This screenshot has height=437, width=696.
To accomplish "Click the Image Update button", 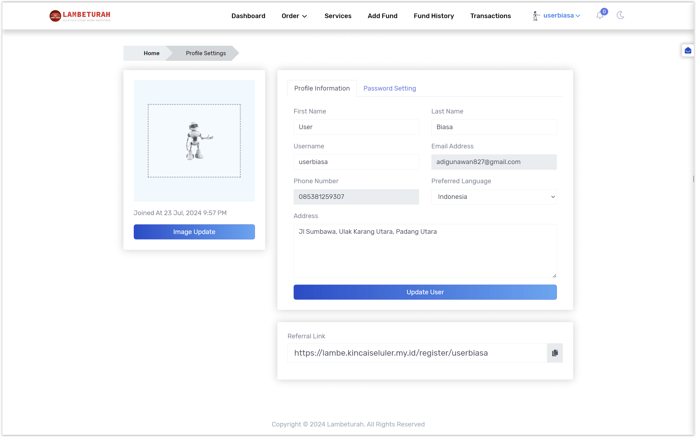I will pyautogui.click(x=194, y=232).
